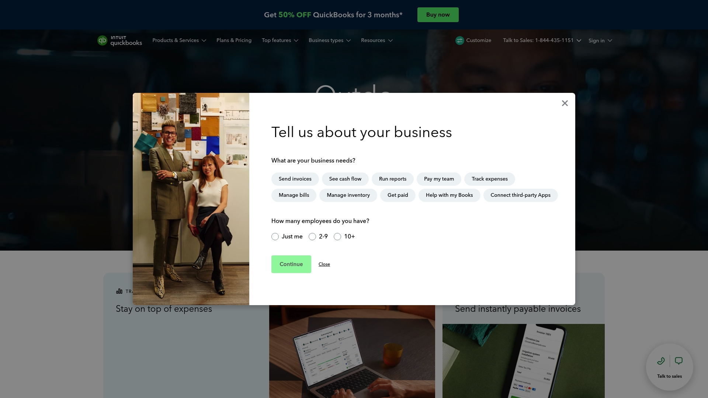Click the Close link in the modal

point(324,264)
